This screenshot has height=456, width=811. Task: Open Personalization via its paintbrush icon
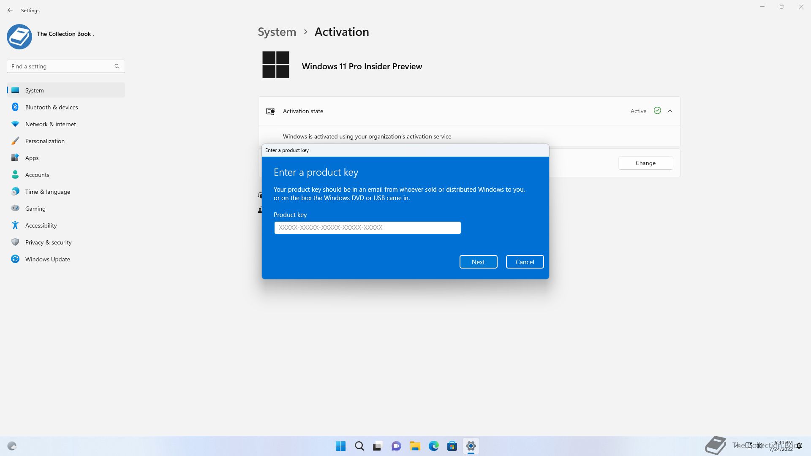(15, 141)
